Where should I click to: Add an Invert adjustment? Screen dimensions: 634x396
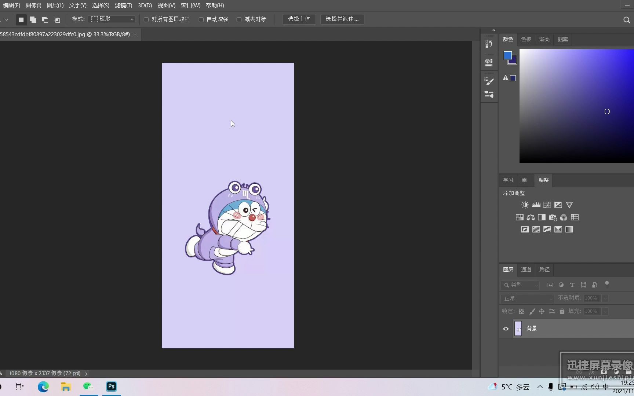(x=525, y=229)
